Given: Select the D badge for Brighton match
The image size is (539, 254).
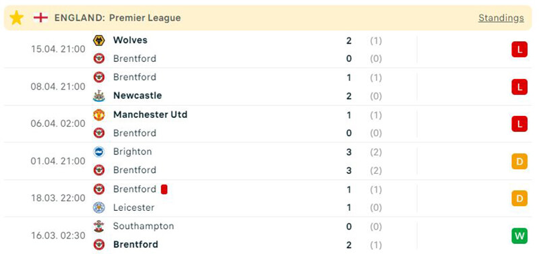Looking at the screenshot, I should [519, 161].
